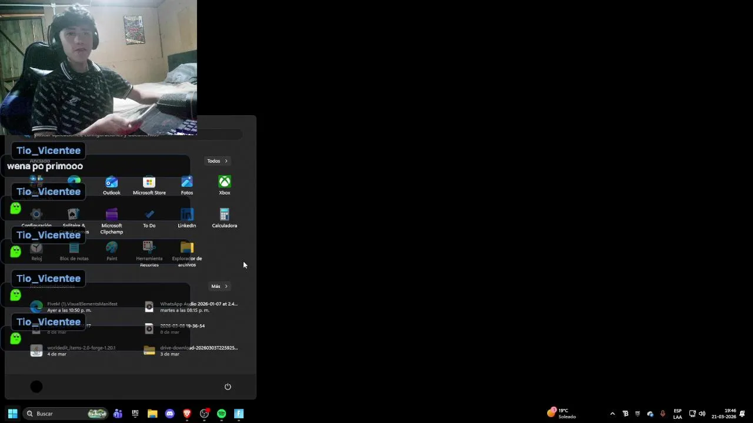Click the OneDrive cloud tray icon
Viewport: 753px width, 423px height.
point(650,414)
